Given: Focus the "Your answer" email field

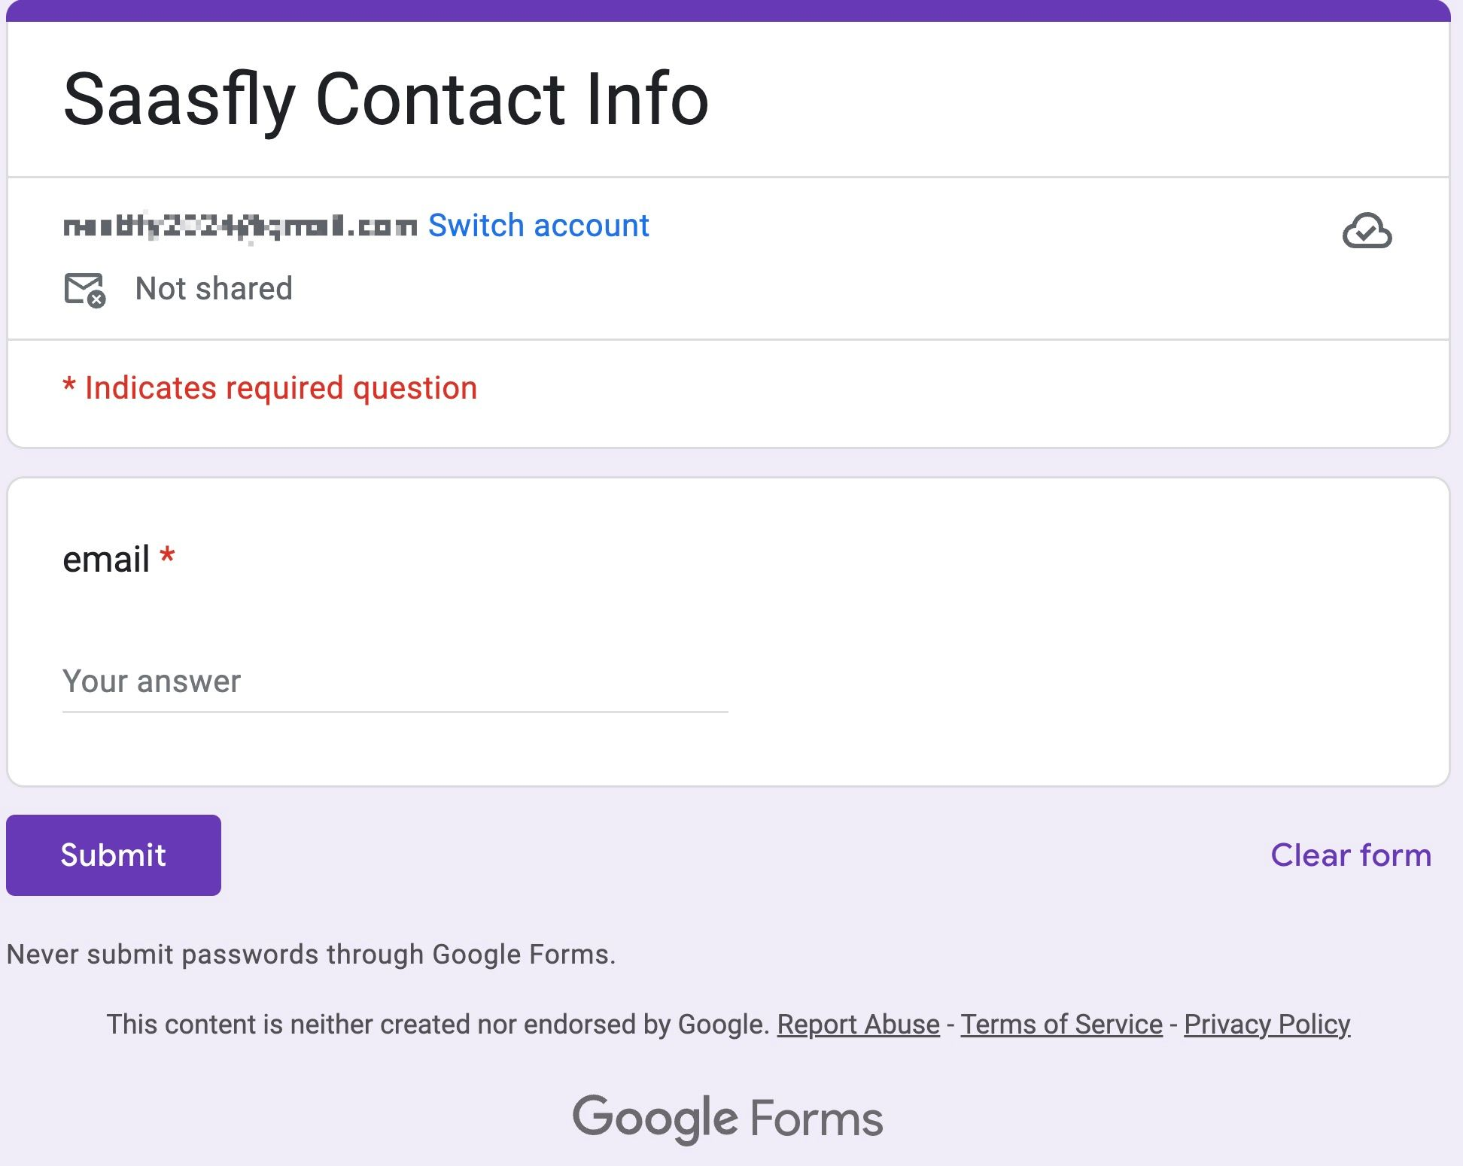Looking at the screenshot, I should click(x=394, y=682).
